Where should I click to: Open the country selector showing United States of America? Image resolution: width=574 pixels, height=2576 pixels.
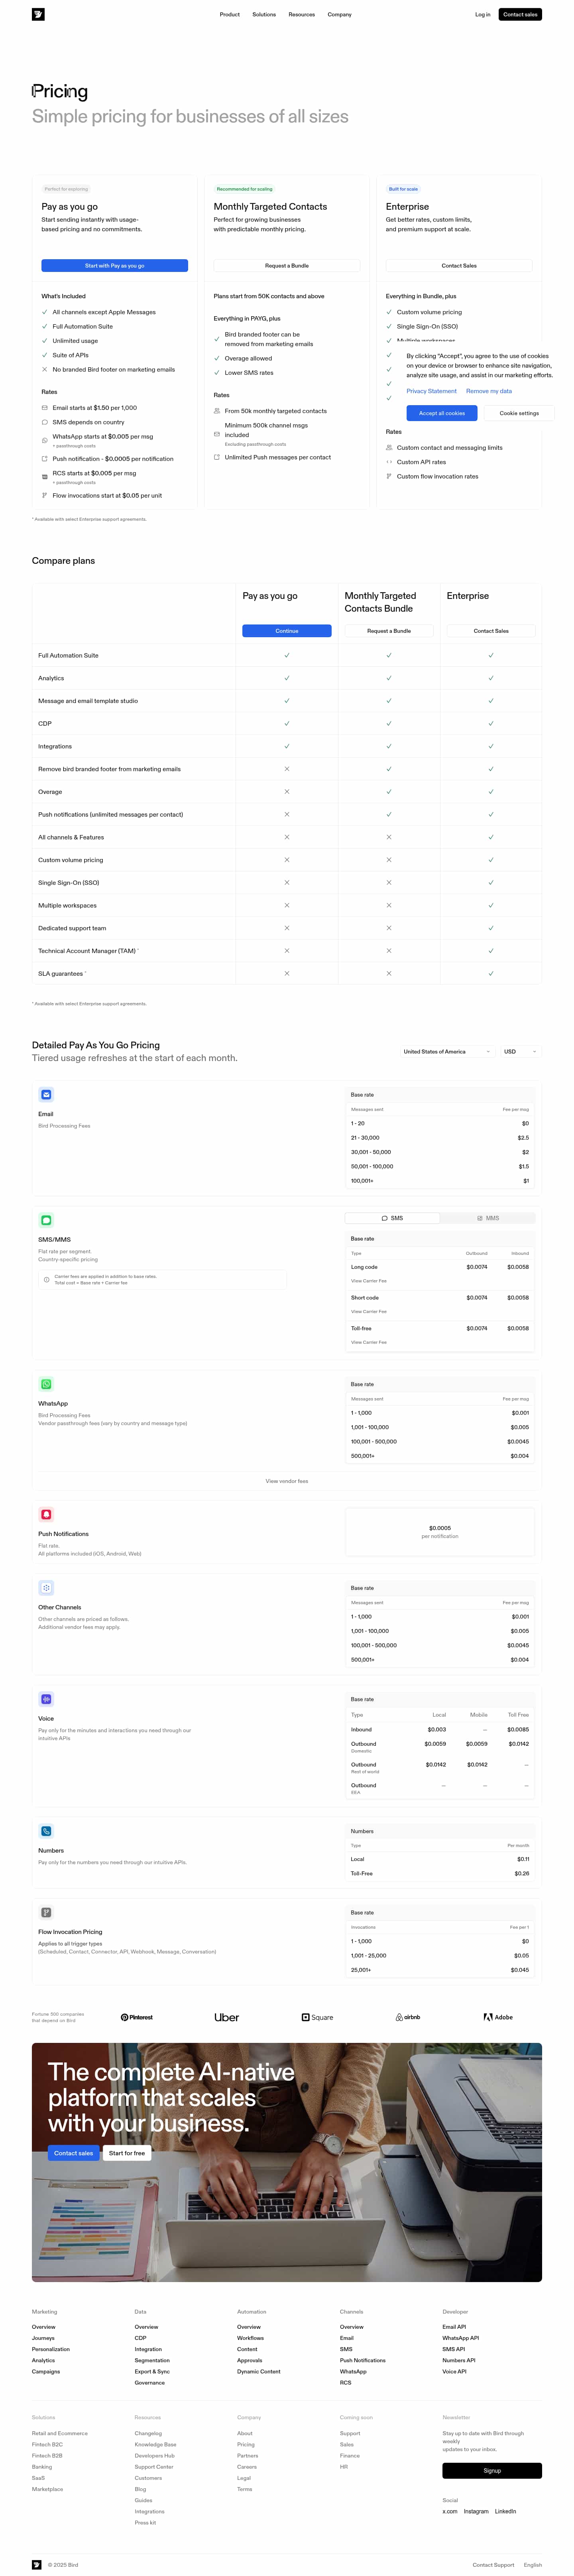point(446,1052)
